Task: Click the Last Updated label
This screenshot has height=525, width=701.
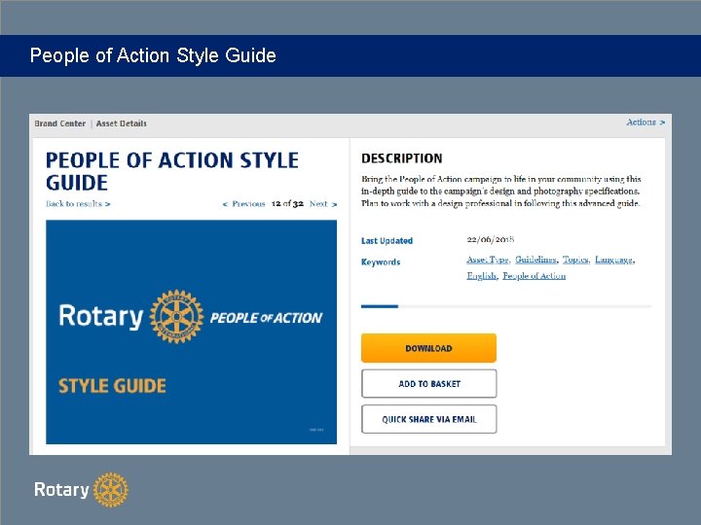Action: pos(387,241)
